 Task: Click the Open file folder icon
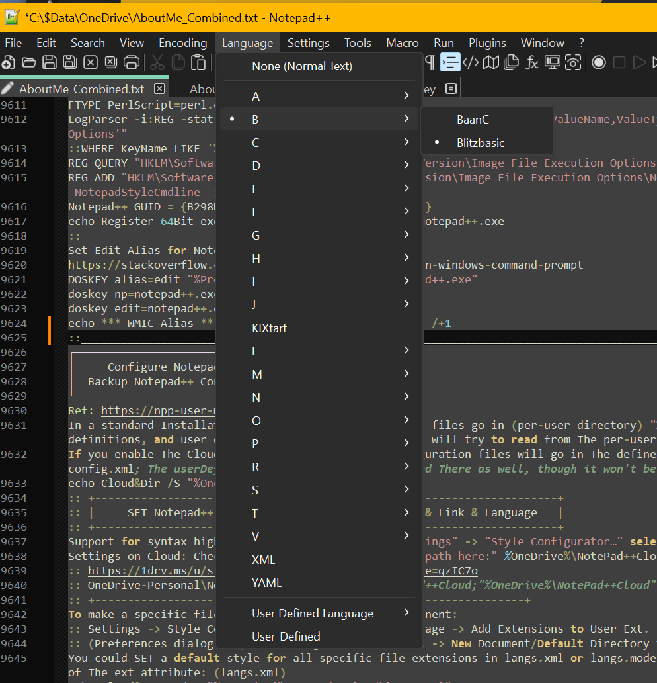coord(28,63)
